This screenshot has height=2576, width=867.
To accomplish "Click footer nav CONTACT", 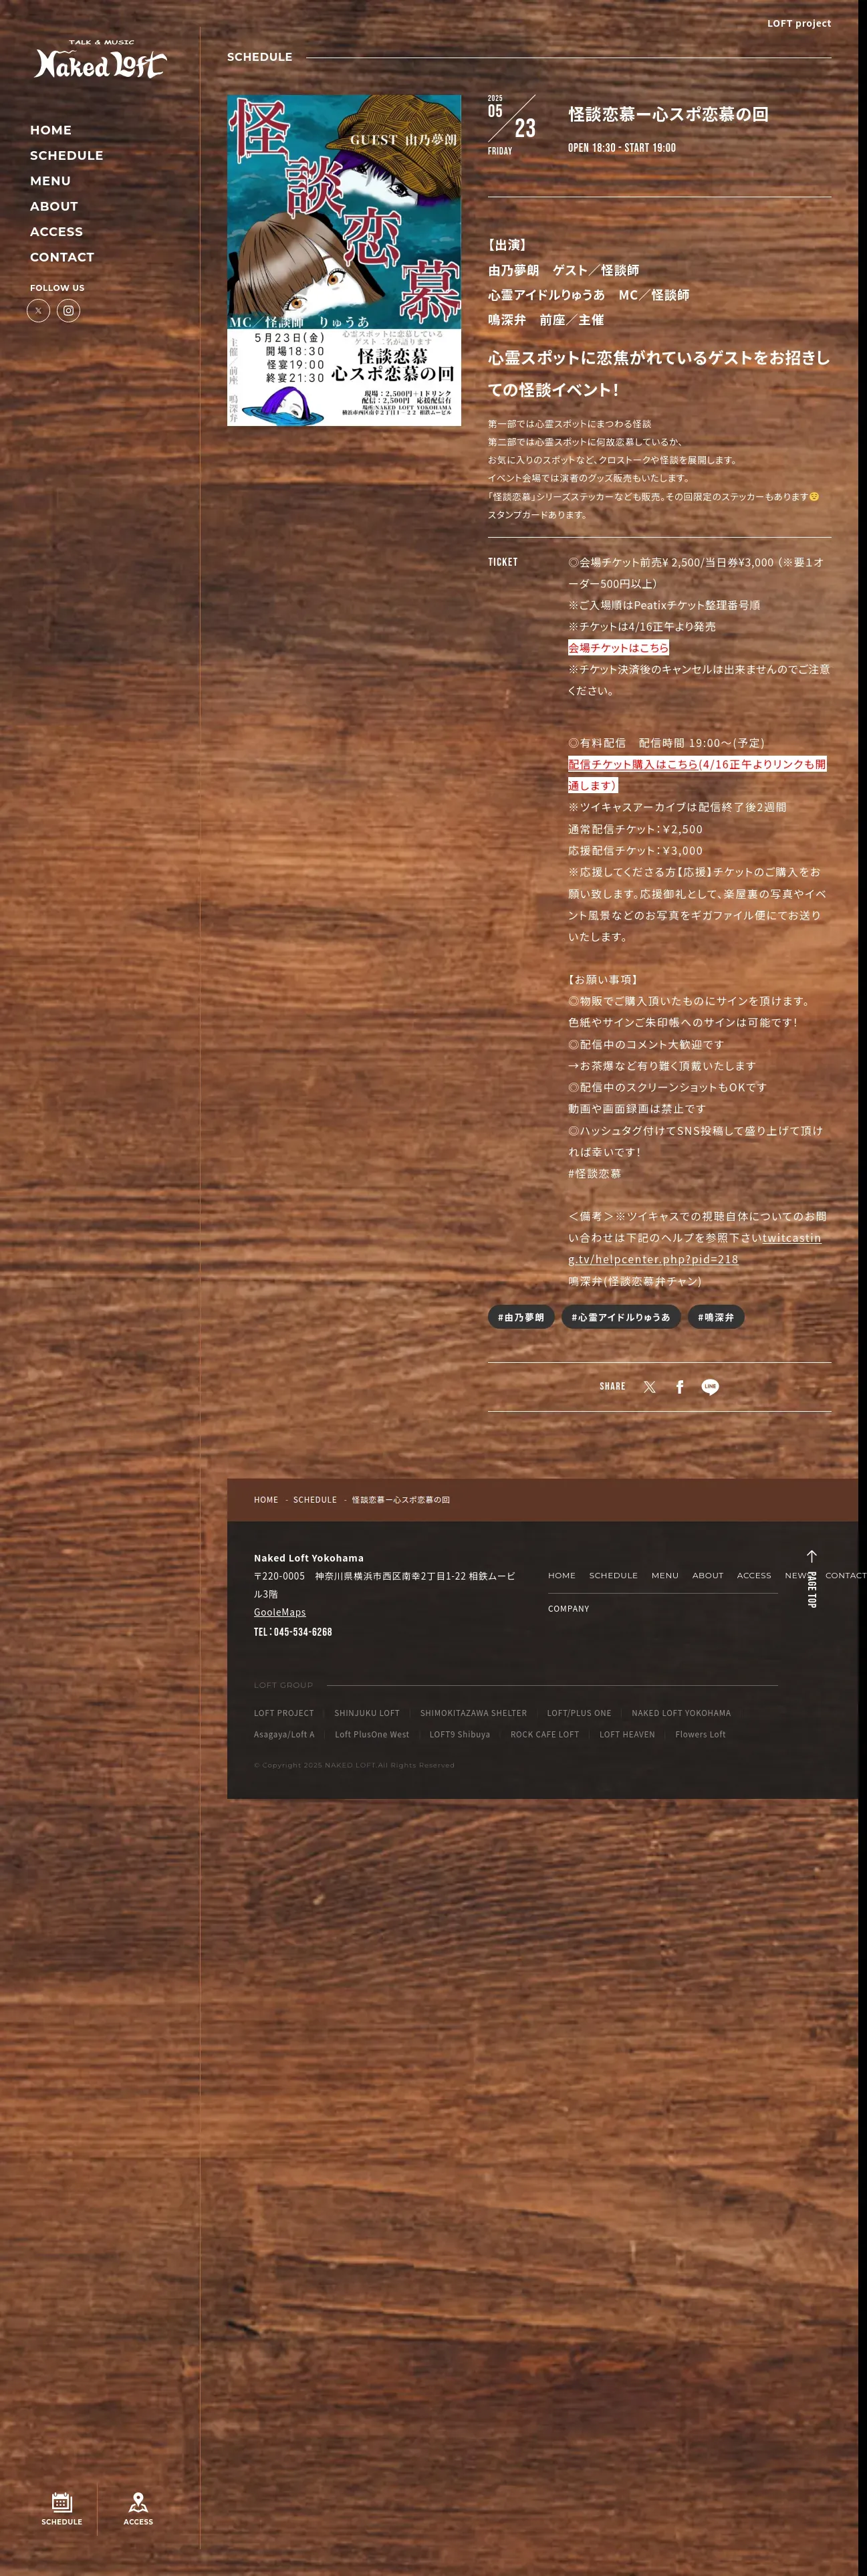I will (x=846, y=1575).
